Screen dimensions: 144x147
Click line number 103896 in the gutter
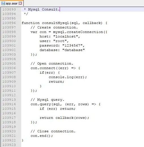tap(9, 23)
